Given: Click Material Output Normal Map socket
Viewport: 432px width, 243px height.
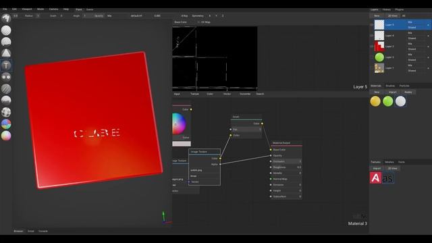Looking at the screenshot, I should click(271, 179).
